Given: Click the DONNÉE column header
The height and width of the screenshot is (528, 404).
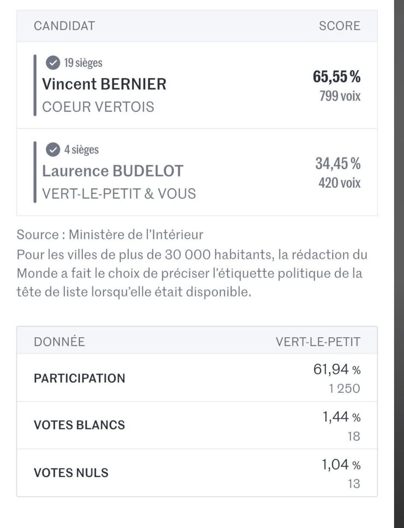Looking at the screenshot, I should [x=59, y=342].
